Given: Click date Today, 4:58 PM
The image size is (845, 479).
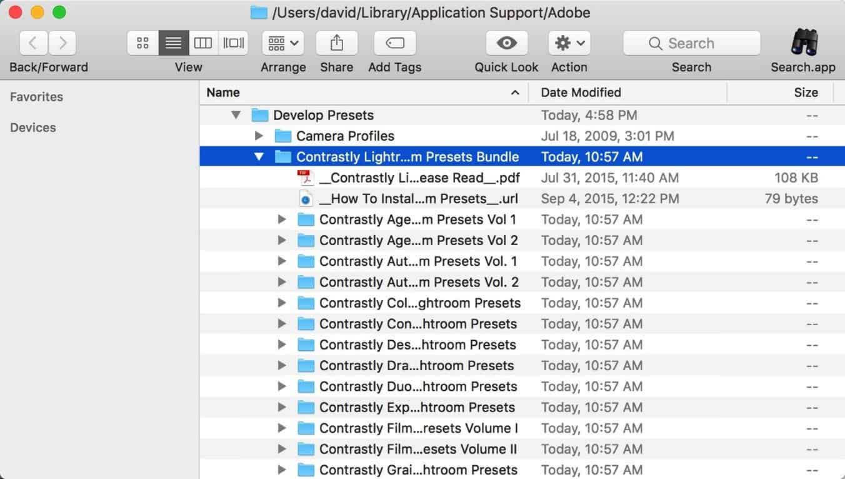Looking at the screenshot, I should (589, 115).
